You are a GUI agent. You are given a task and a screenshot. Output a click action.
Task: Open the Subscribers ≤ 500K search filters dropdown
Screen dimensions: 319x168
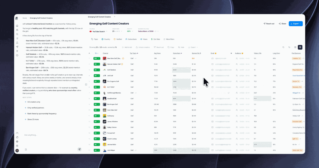[x=149, y=31]
